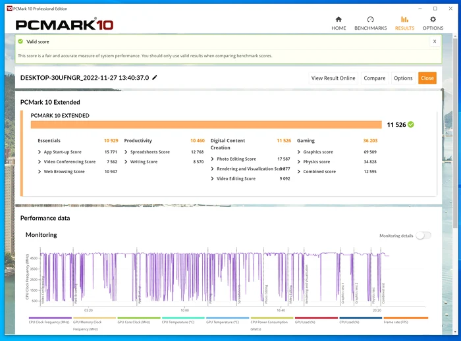This screenshot has height=341, width=461.
Task: Click the Essentials score 10 929
Action: (x=111, y=140)
